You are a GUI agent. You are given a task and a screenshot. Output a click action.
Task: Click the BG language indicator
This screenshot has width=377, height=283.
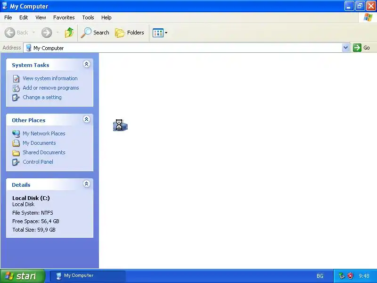click(320, 276)
